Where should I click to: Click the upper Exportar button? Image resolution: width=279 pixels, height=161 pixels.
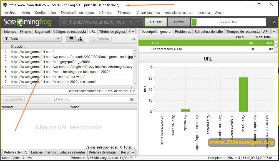pos(100,39)
